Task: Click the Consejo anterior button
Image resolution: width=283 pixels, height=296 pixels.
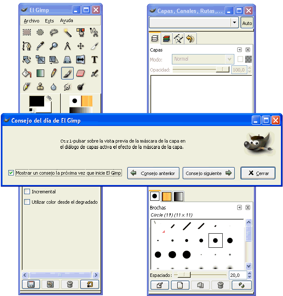Action: (153, 173)
